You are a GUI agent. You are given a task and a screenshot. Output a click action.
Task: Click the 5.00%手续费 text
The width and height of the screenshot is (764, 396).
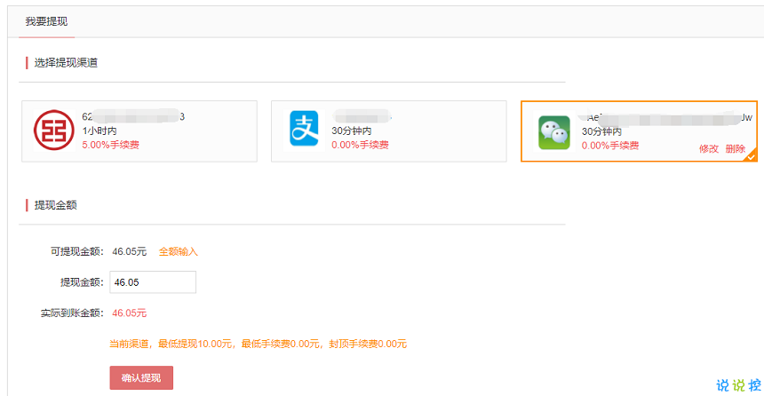pyautogui.click(x=111, y=145)
